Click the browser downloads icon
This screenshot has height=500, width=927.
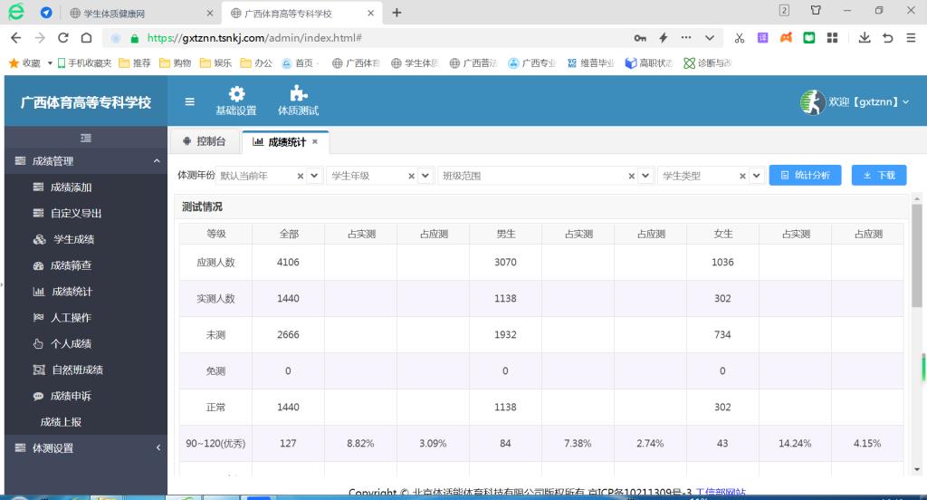coord(865,38)
